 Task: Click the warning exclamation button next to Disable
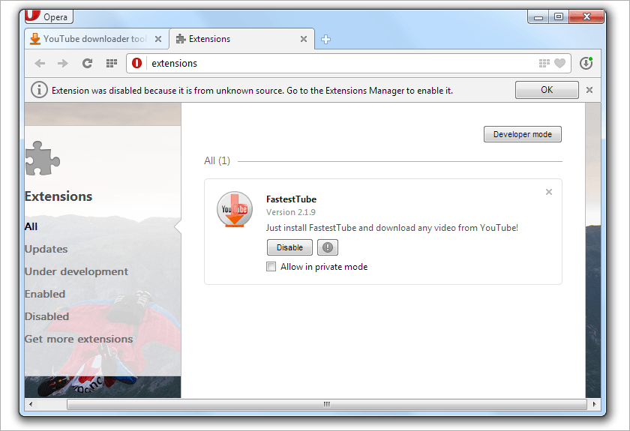pyautogui.click(x=328, y=247)
